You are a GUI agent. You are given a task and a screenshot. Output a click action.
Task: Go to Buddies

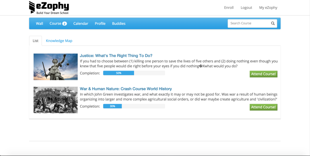click(x=119, y=23)
